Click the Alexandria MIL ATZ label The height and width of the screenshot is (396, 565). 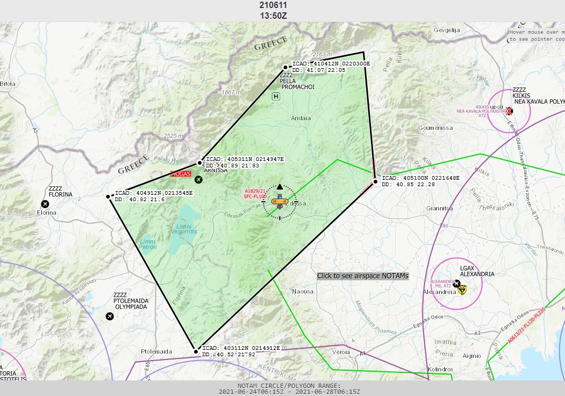tap(442, 283)
